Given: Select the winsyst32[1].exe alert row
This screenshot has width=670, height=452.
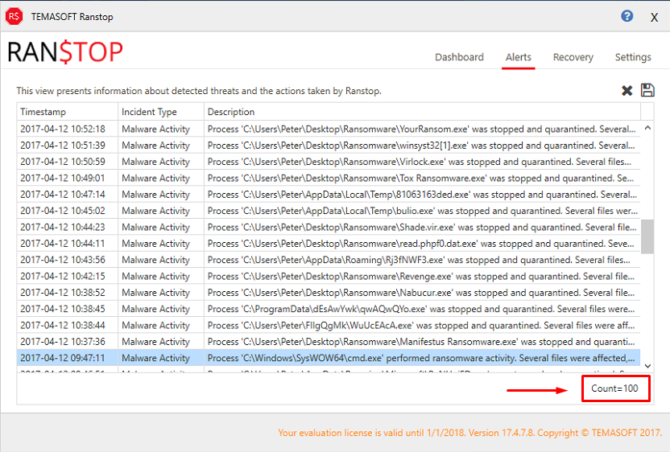Looking at the screenshot, I should (x=329, y=146).
